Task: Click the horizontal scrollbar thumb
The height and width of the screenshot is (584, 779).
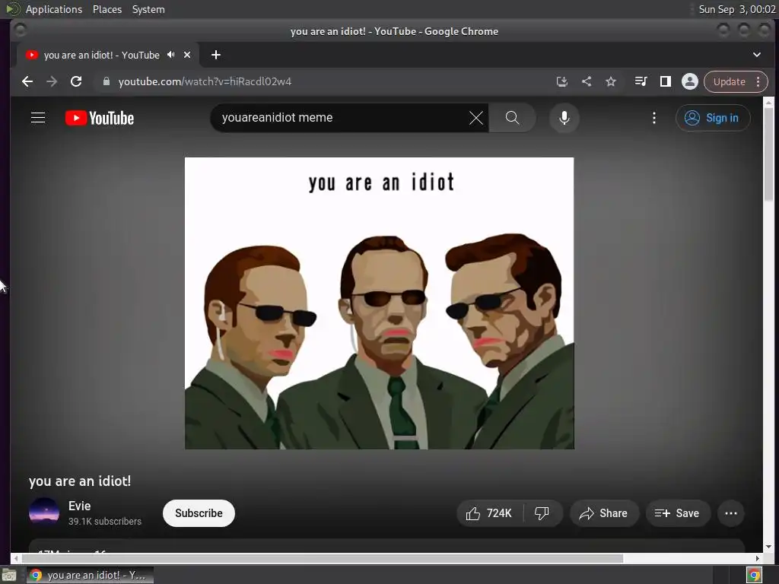Action: click(x=322, y=558)
